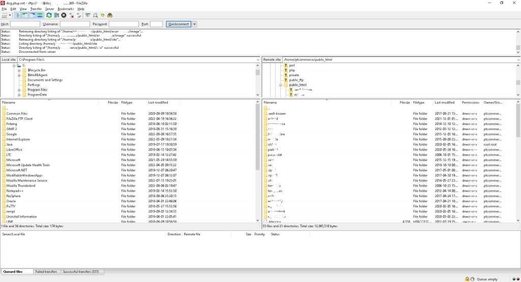Toggle remote directory tree display
The image size is (521, 282).
click(32, 15)
